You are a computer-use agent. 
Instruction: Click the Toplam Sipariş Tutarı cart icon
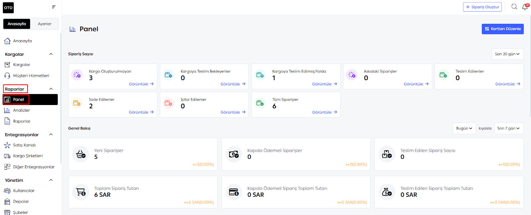point(81,192)
